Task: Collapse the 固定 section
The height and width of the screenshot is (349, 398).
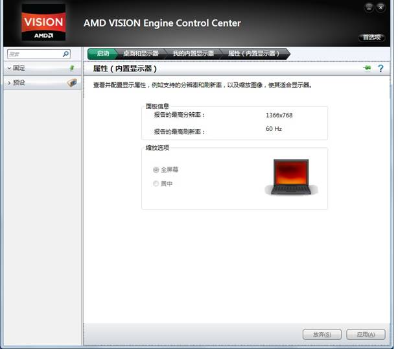Action: point(9,68)
